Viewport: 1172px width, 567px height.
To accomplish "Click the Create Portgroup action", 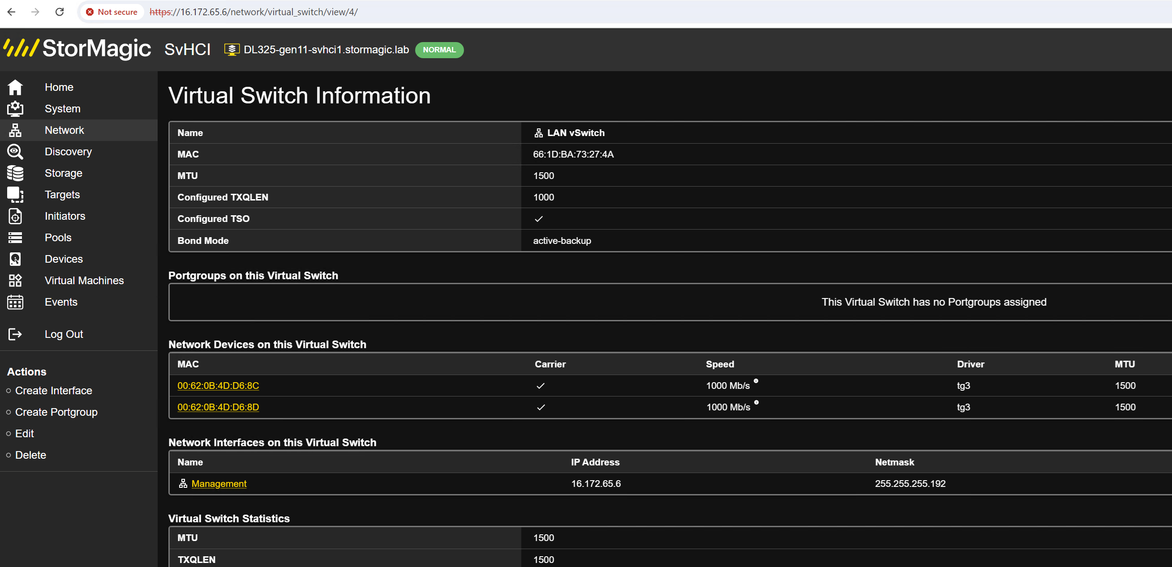I will tap(56, 412).
